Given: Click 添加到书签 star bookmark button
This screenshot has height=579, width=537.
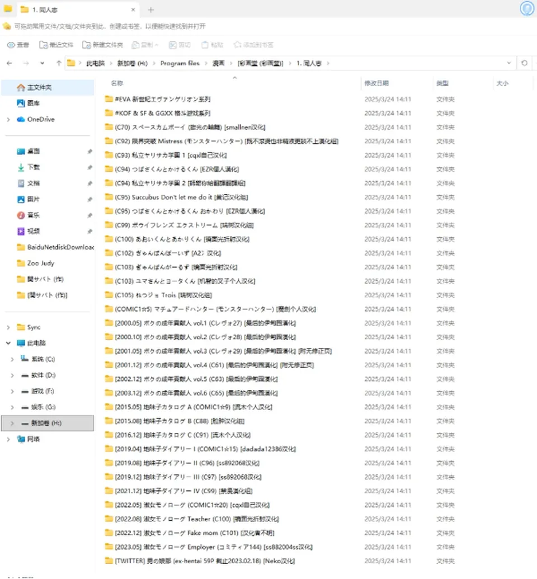Looking at the screenshot, I should 253,45.
